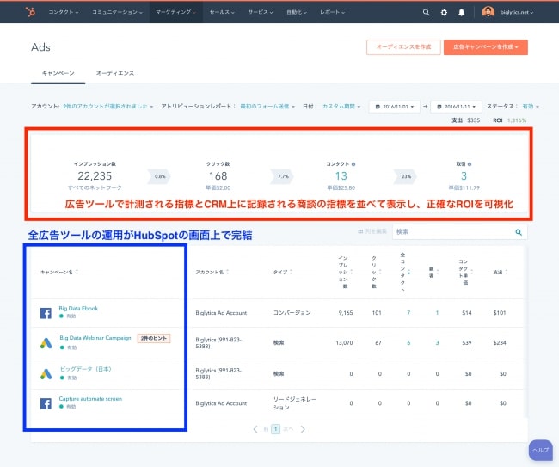Viewport: 559px width, 467px height.
Task: Click リードジェネレーション type cell
Action: 295,403
